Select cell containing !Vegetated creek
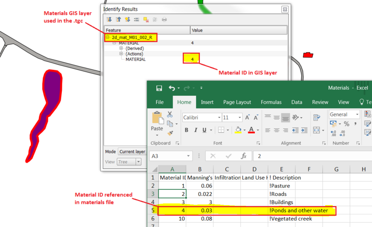The image size is (372, 227). 282,219
